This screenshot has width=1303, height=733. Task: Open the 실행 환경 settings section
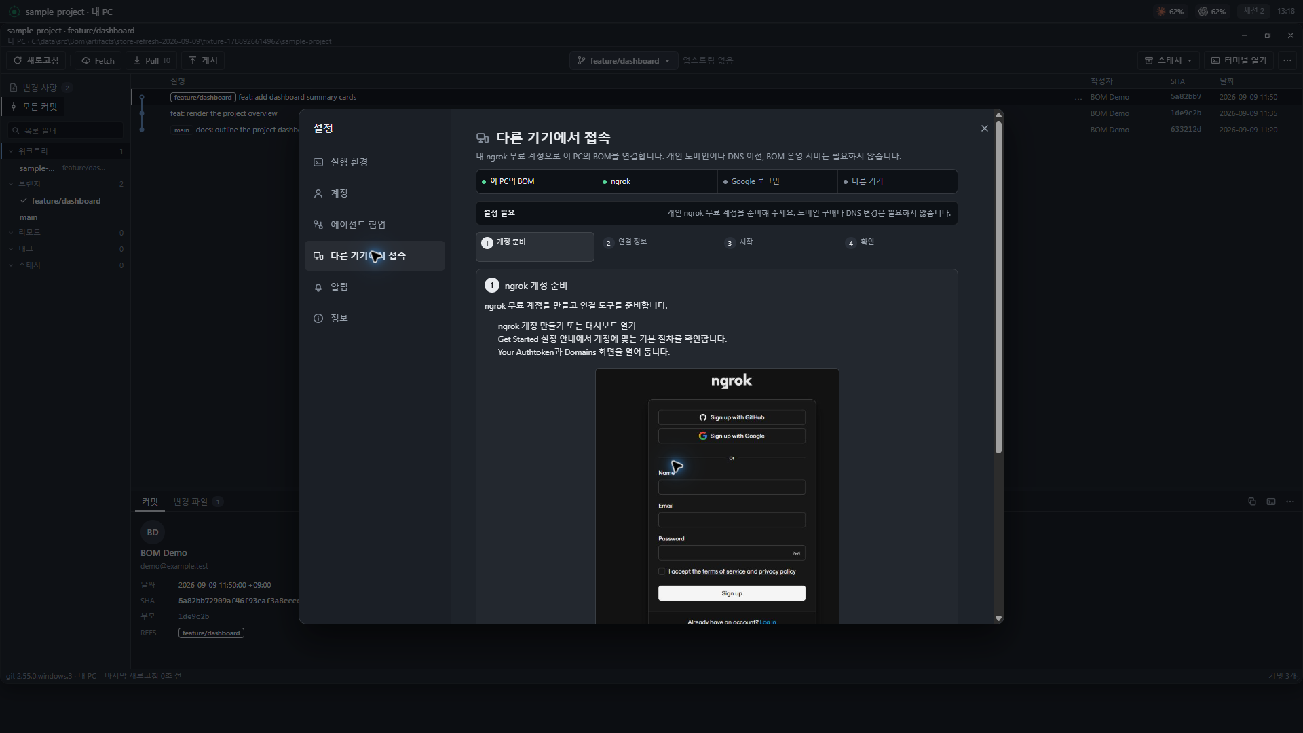coord(375,162)
